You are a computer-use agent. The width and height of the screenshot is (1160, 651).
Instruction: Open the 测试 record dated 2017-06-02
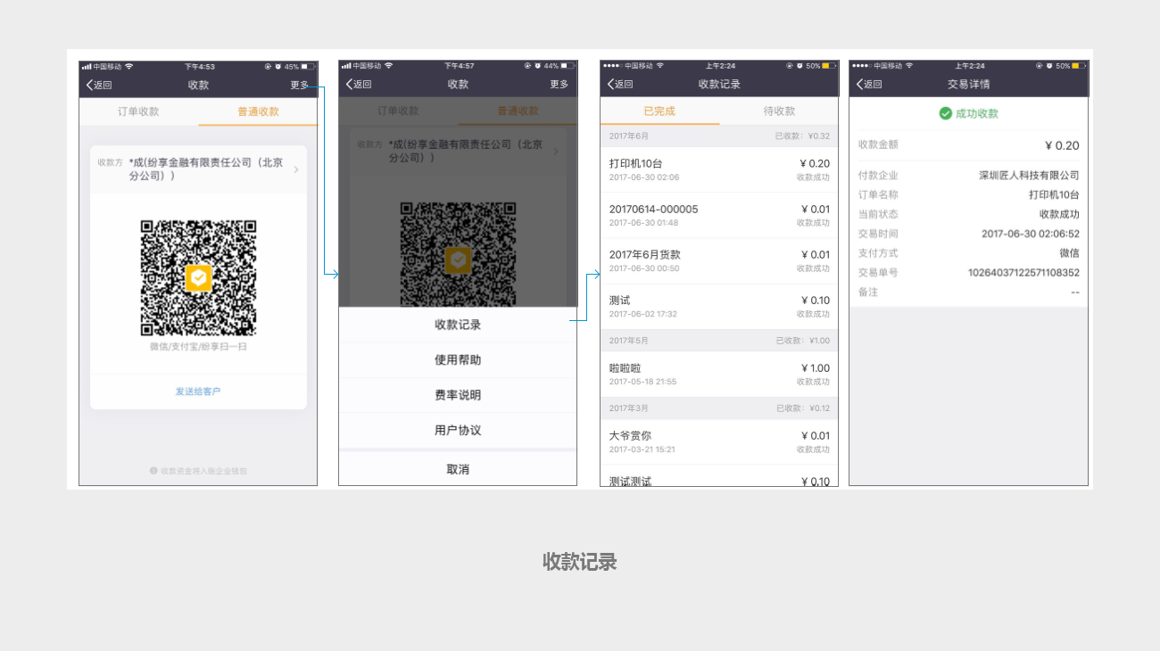[x=719, y=306]
